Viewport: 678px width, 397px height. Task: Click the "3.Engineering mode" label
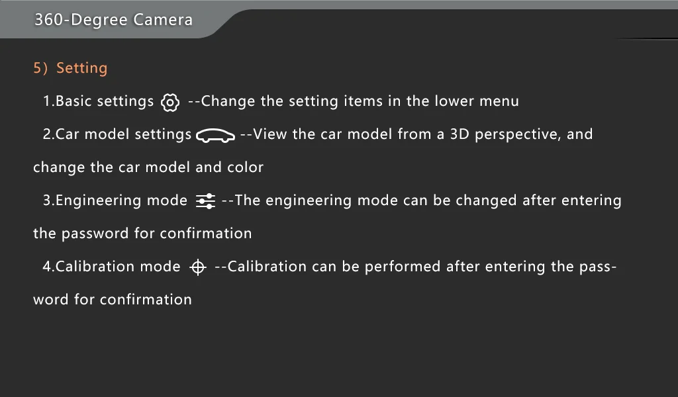click(115, 201)
